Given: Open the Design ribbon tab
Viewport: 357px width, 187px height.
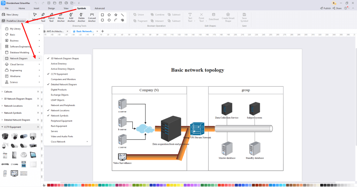Looking at the screenshot, I should tap(51, 9).
